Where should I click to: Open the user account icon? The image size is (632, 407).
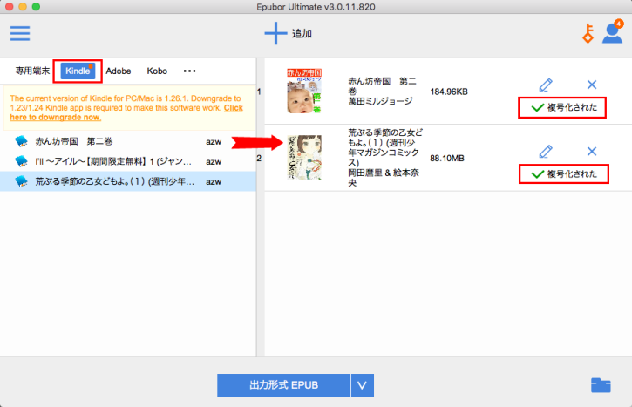pyautogui.click(x=612, y=32)
